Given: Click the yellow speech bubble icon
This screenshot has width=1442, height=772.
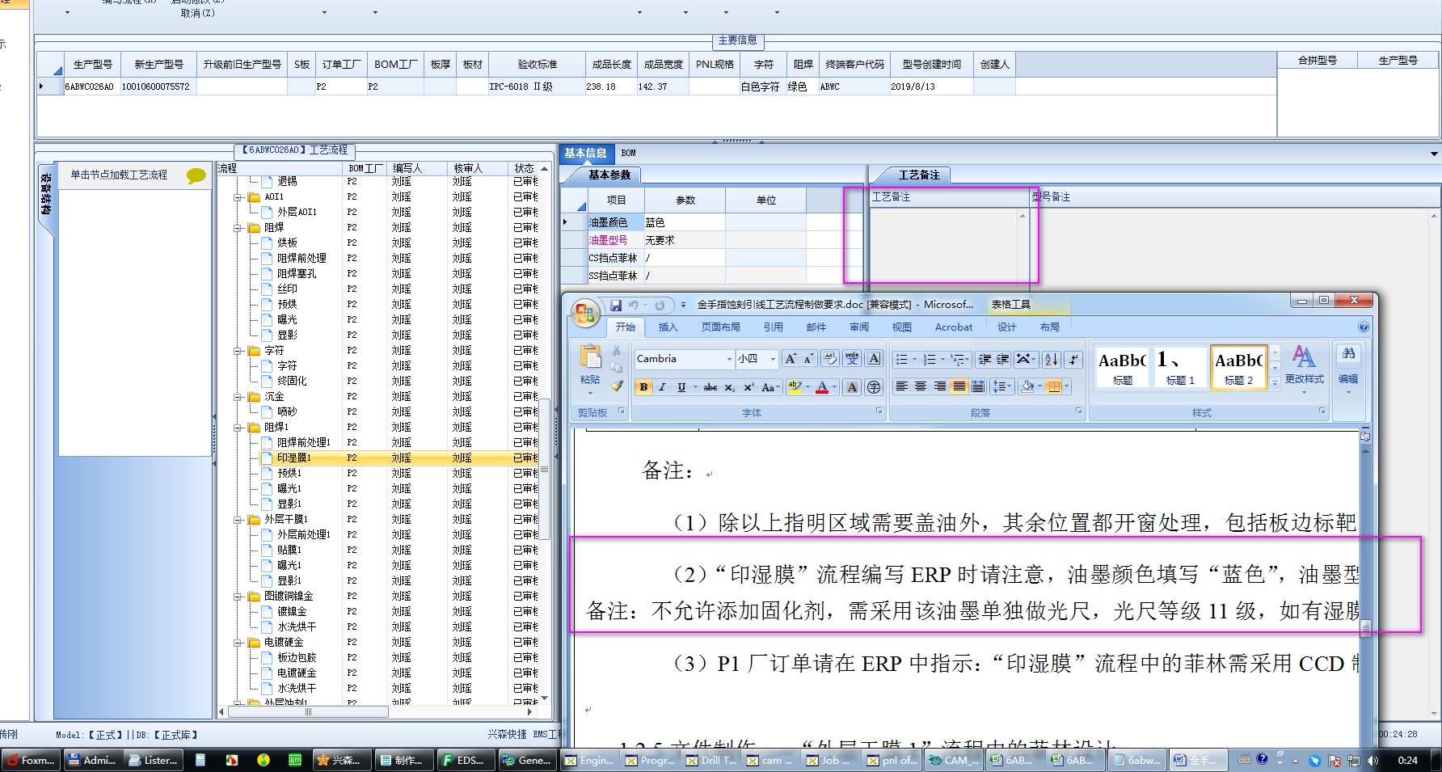Looking at the screenshot, I should pos(196,175).
